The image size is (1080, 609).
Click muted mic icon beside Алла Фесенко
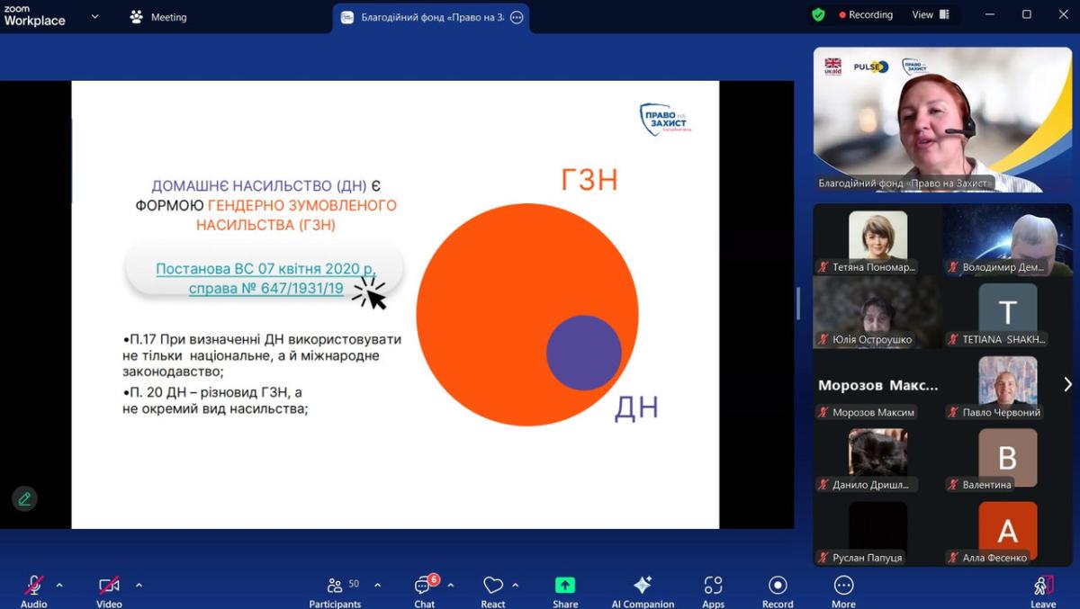pos(953,558)
